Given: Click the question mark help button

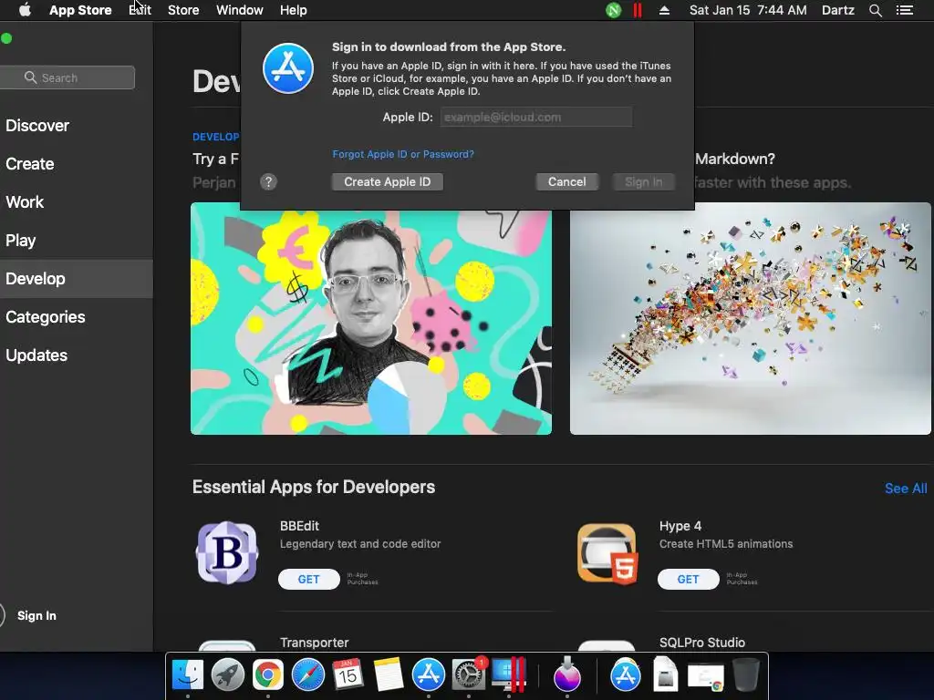Looking at the screenshot, I should (x=269, y=181).
